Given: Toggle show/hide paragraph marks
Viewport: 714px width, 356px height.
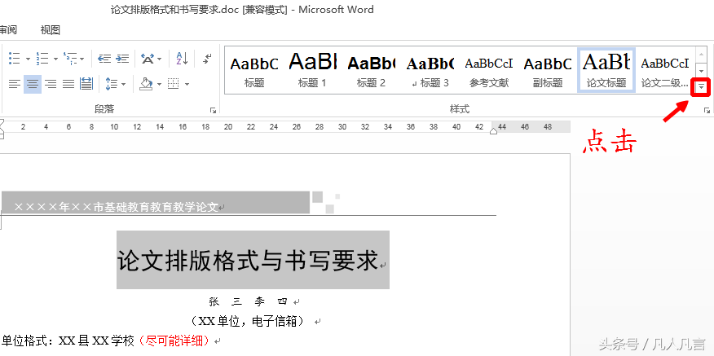Looking at the screenshot, I should 207,59.
